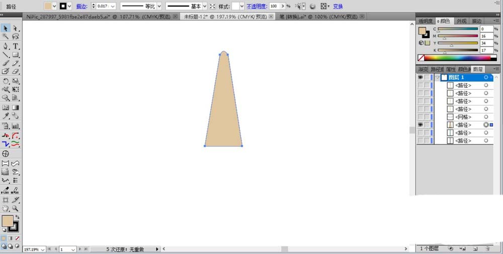Click target circle of last 路径 row

[x=486, y=141]
